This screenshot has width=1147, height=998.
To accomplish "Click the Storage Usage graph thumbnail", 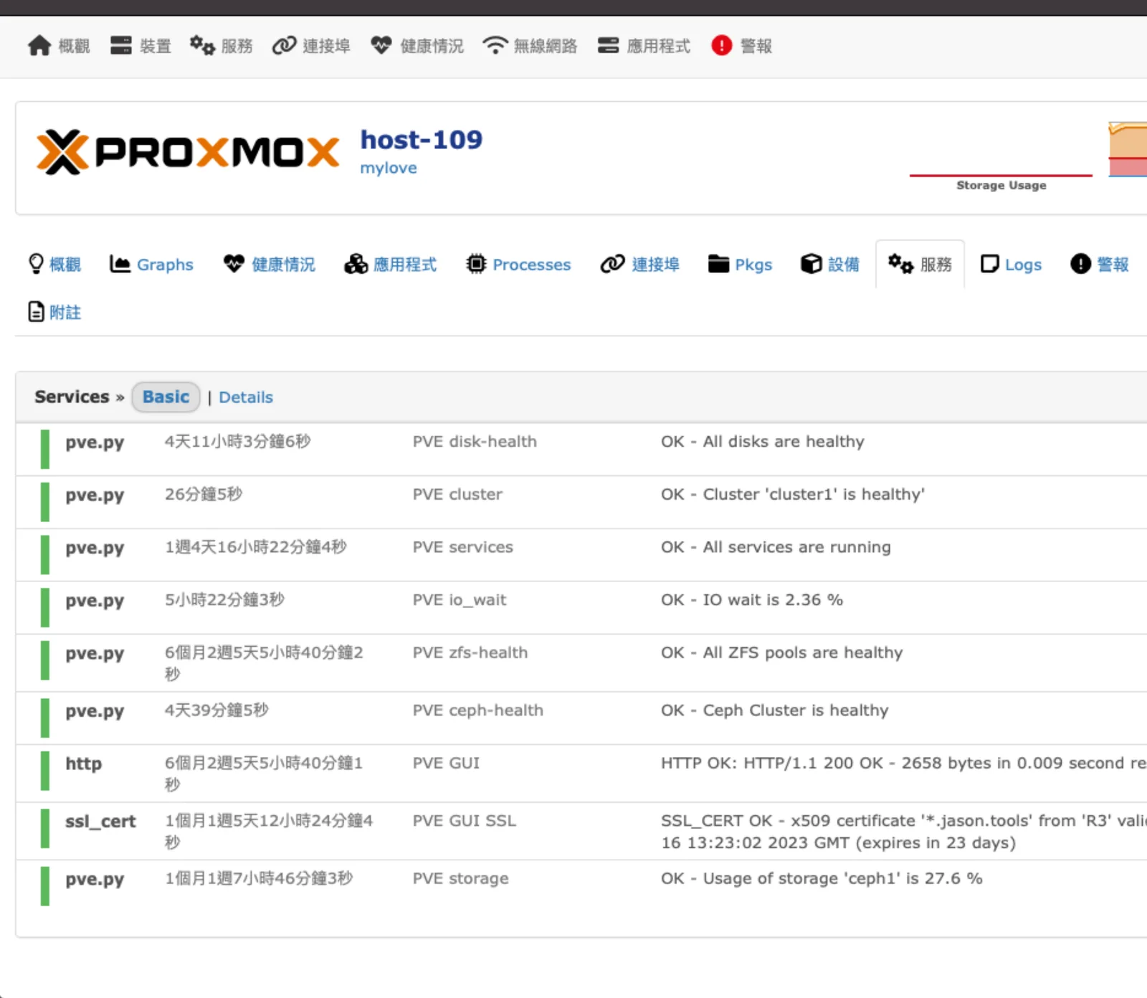I will pyautogui.click(x=1001, y=158).
